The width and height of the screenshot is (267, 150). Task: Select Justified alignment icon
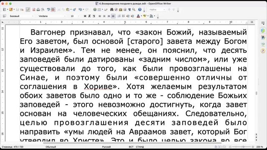(x=113, y=16)
